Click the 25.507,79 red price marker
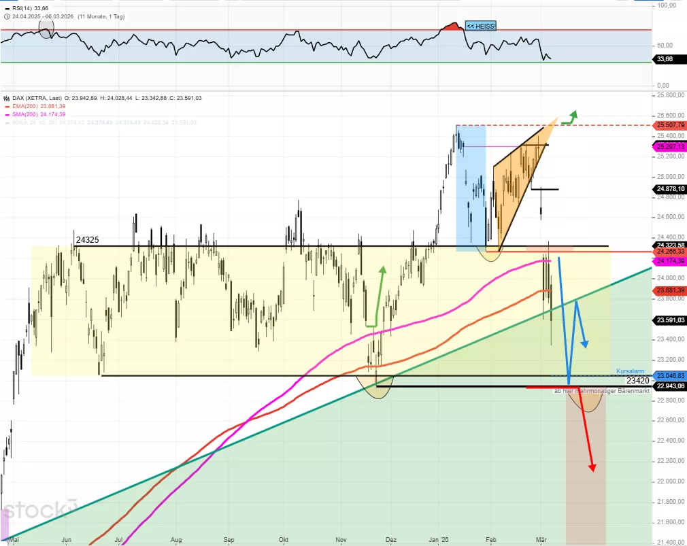The height and width of the screenshot is (546, 687). coord(670,126)
